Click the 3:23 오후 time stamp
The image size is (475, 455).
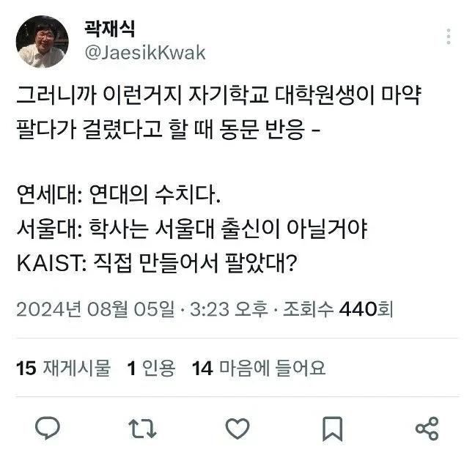click(x=229, y=309)
